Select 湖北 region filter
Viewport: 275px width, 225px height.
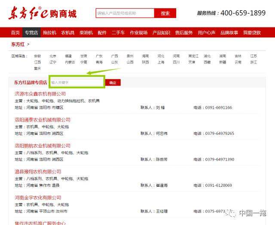point(207,56)
